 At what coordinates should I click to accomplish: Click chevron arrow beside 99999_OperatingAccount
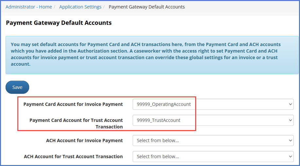click(290, 104)
